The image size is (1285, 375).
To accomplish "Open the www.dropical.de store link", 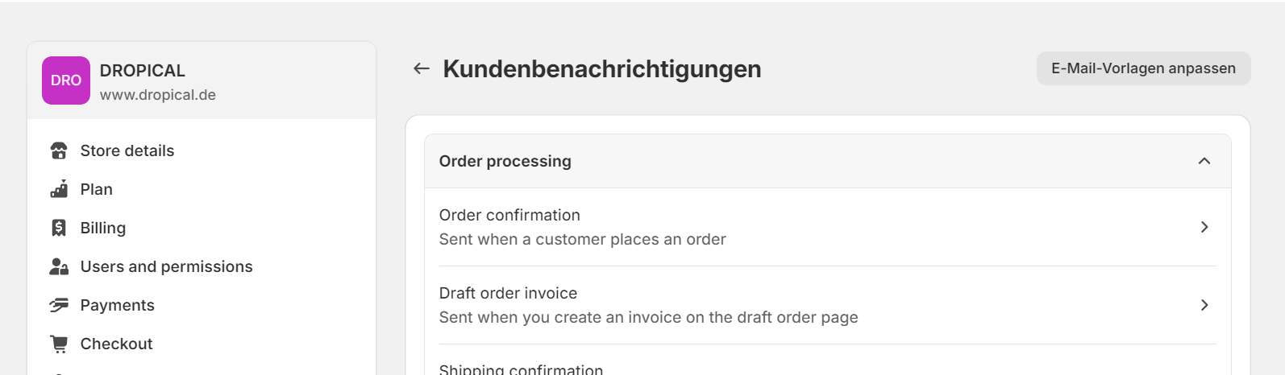I will [158, 95].
